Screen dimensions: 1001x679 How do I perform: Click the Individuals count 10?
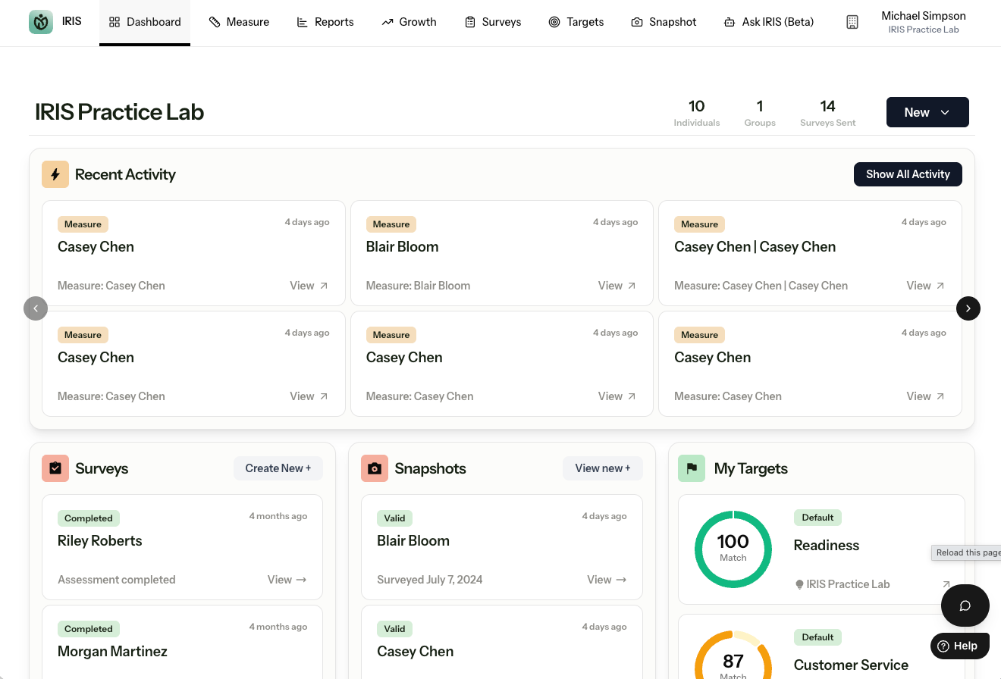point(697,106)
